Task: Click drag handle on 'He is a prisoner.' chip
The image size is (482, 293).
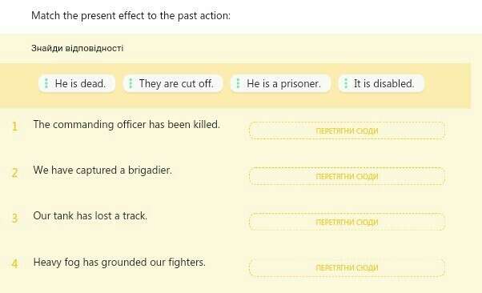Action: pyautogui.click(x=238, y=83)
